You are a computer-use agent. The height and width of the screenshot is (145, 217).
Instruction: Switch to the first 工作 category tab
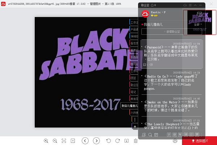134,22
